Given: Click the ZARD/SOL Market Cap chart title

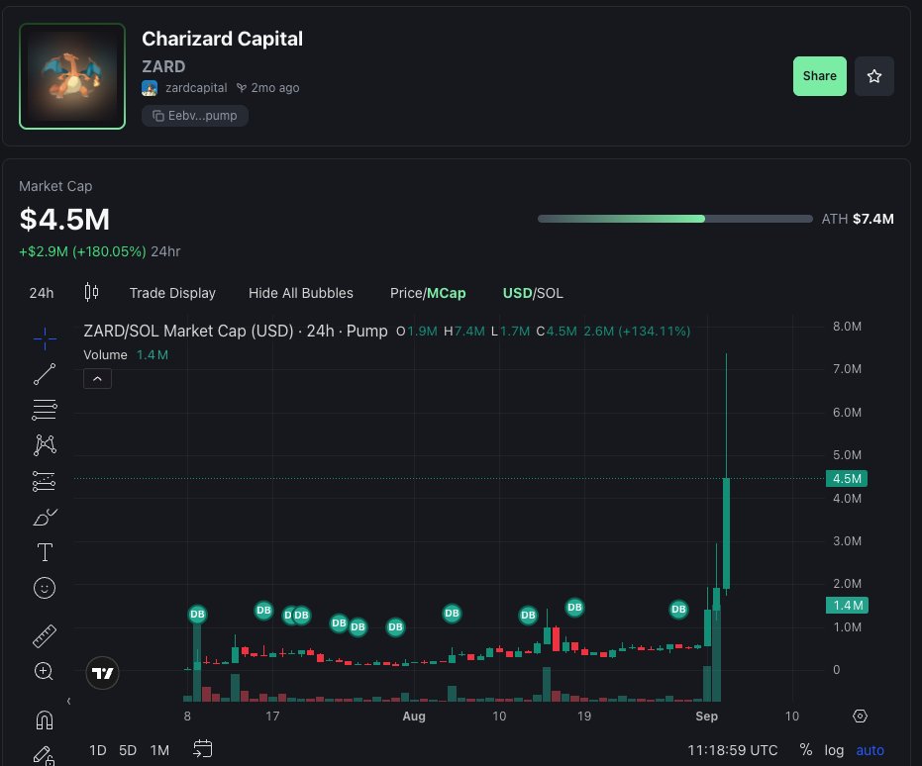Looking at the screenshot, I should point(236,331).
